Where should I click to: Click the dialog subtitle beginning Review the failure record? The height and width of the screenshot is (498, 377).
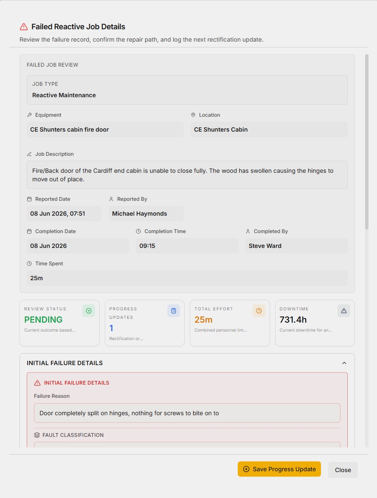(x=141, y=40)
